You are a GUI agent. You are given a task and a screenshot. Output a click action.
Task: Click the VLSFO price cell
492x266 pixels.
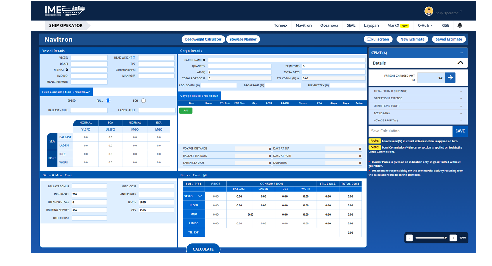click(216, 196)
